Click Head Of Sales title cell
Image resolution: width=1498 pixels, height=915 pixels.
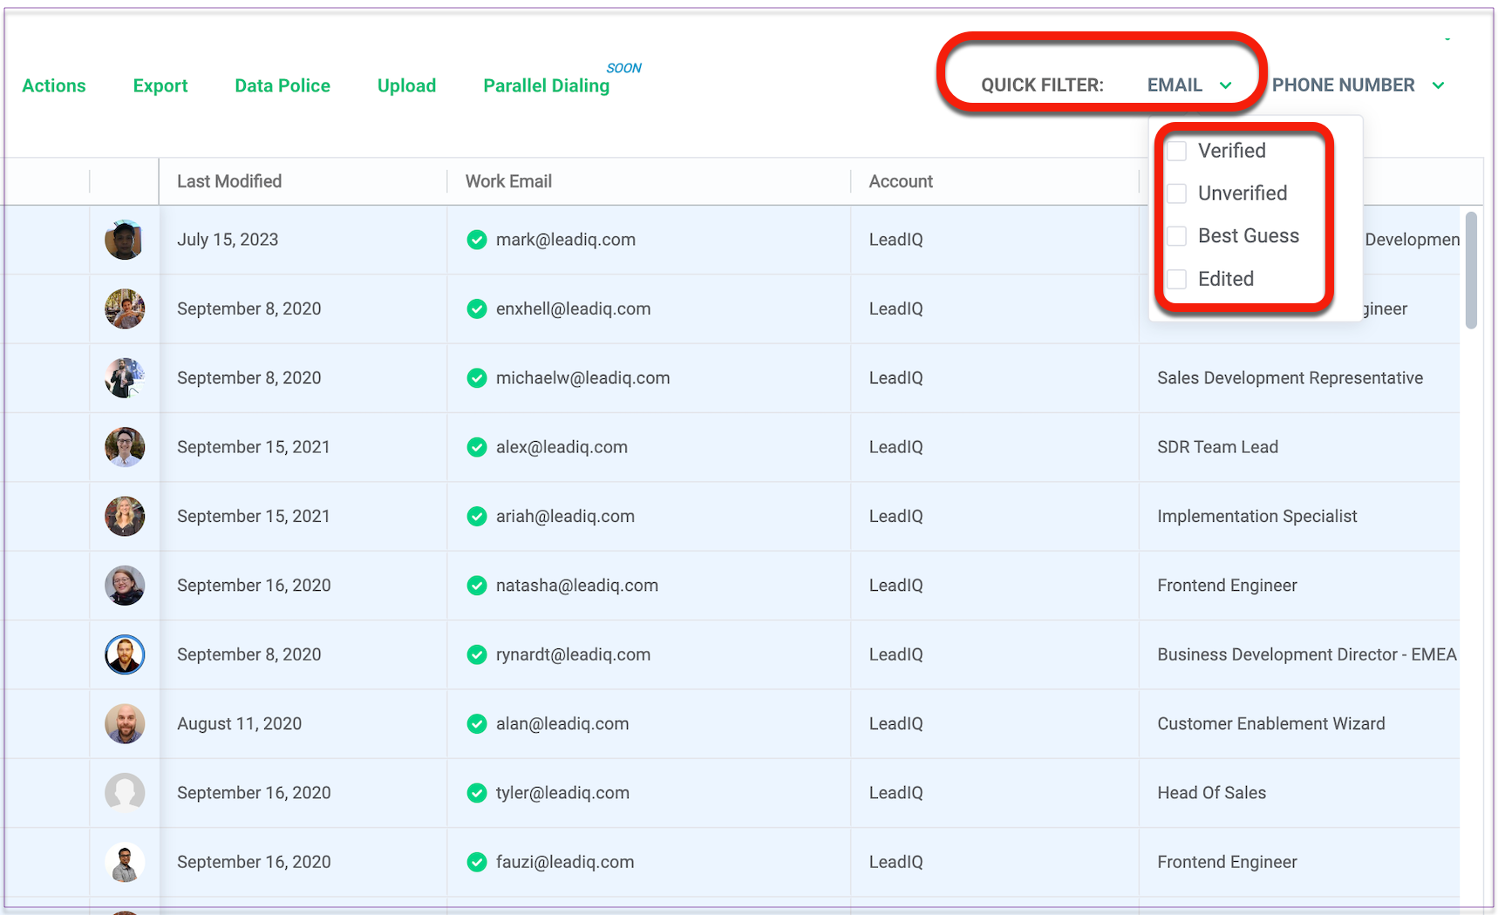point(1211,793)
